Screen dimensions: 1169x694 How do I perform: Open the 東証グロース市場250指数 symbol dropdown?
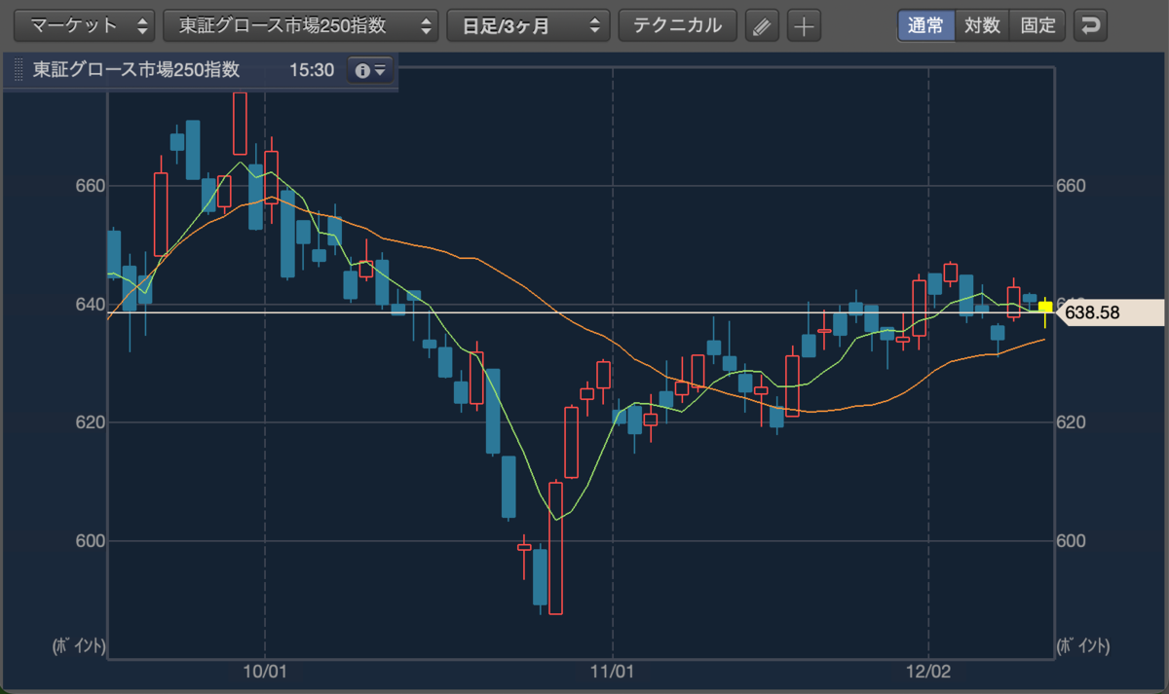(x=301, y=25)
